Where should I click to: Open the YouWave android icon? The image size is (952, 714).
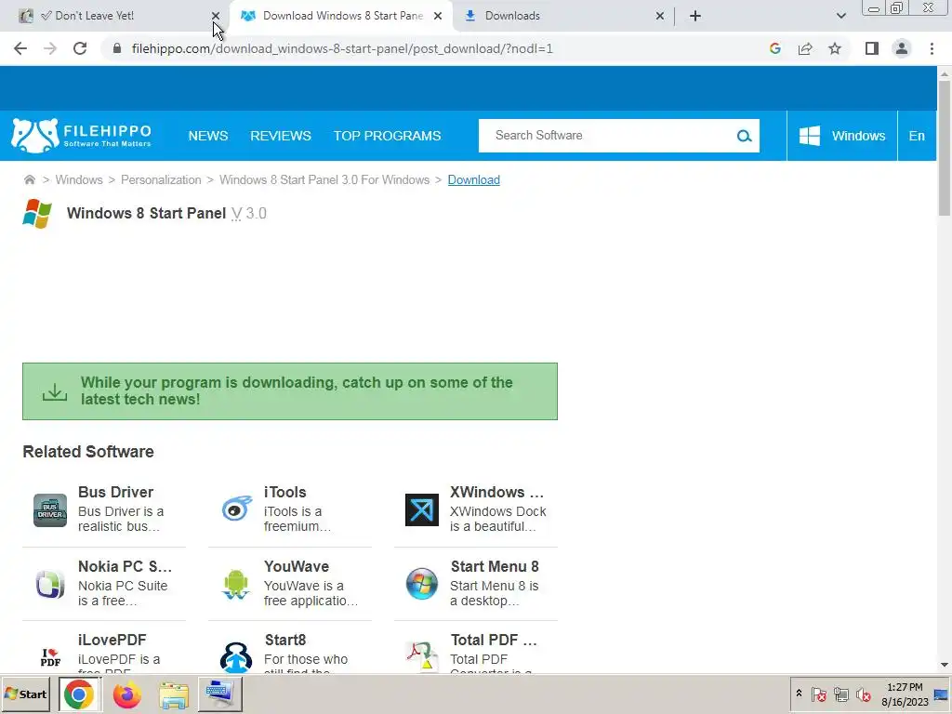pyautogui.click(x=235, y=585)
